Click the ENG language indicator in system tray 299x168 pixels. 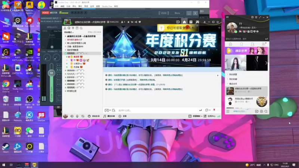point(277,165)
